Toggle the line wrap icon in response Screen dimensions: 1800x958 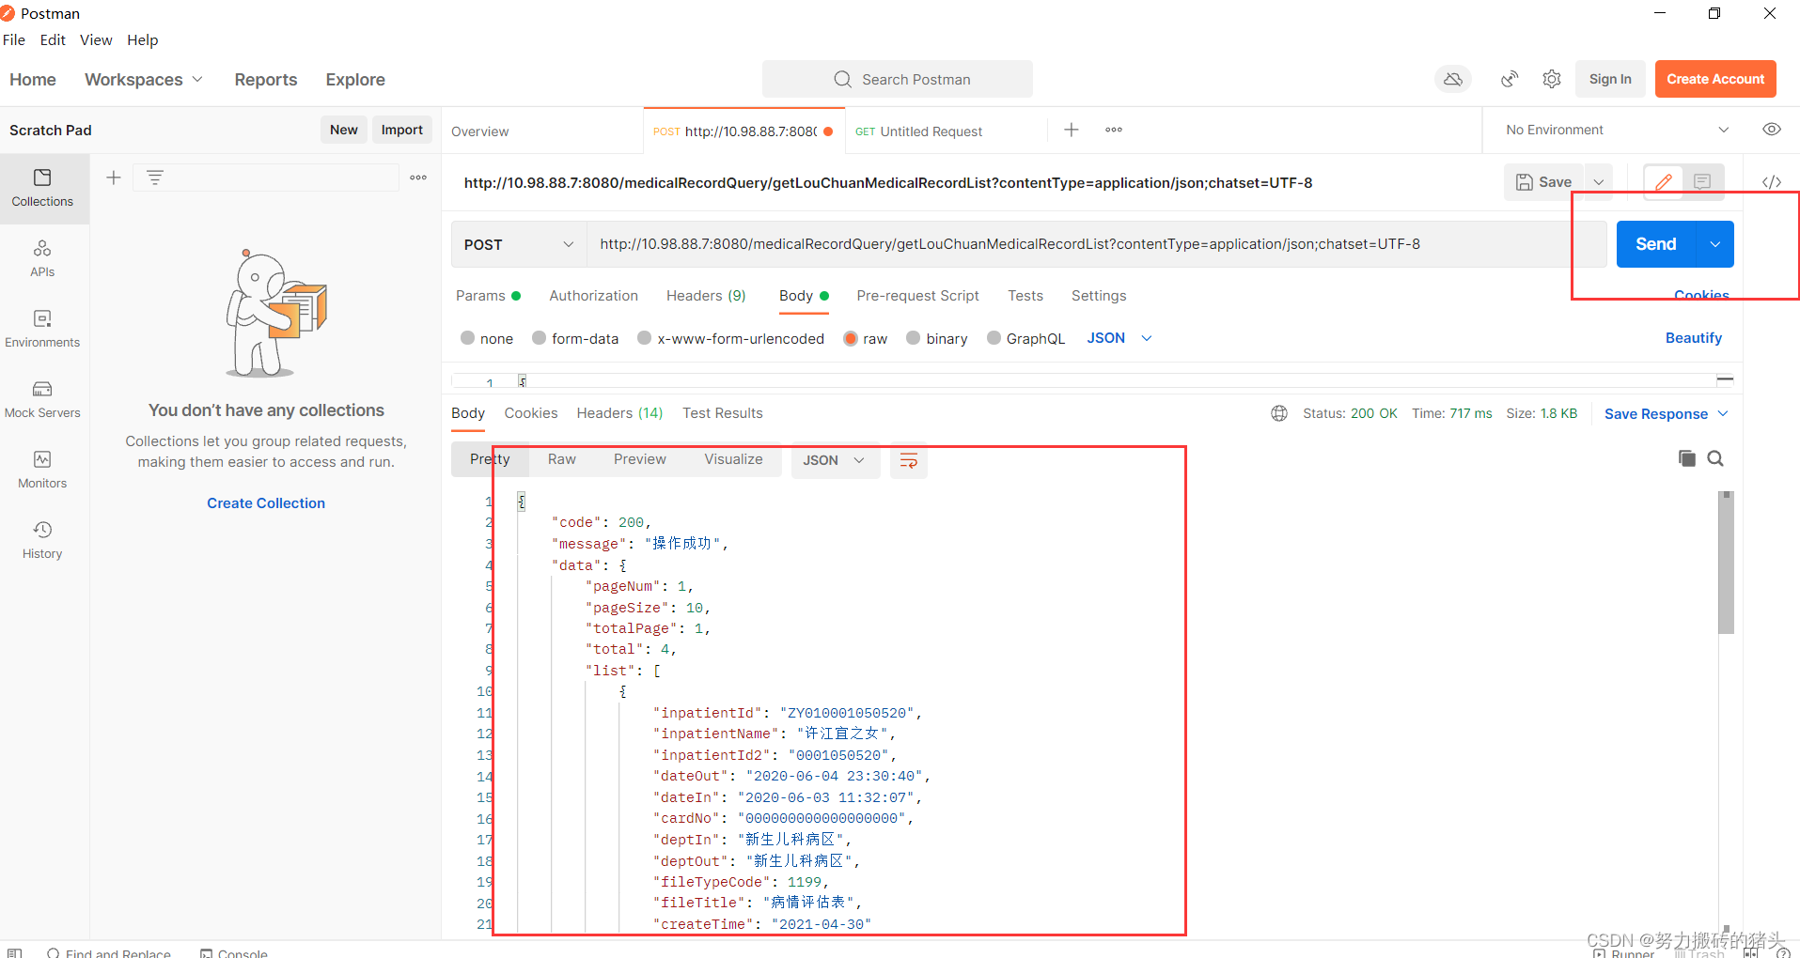[909, 460]
